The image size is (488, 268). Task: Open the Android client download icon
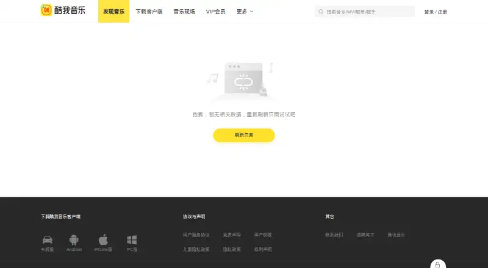(74, 240)
